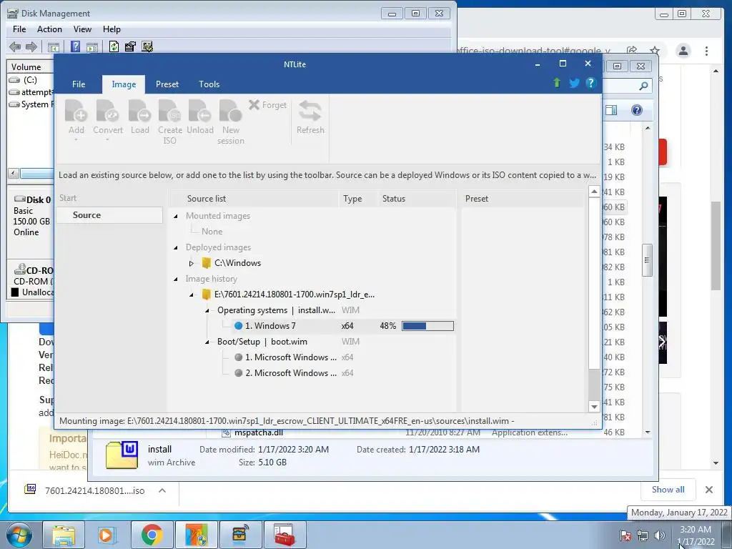This screenshot has height=549, width=732.
Task: Open the Convert button dropdown arrow
Action: pyautogui.click(x=107, y=140)
